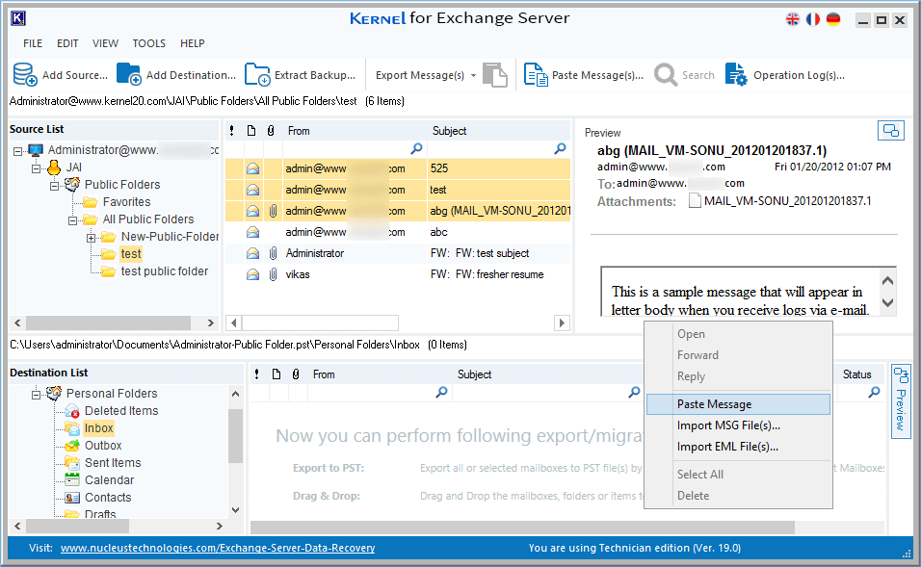Screen dimensions: 921x567
Task: Open the nucleustechnologies.com website link
Action: coord(218,548)
